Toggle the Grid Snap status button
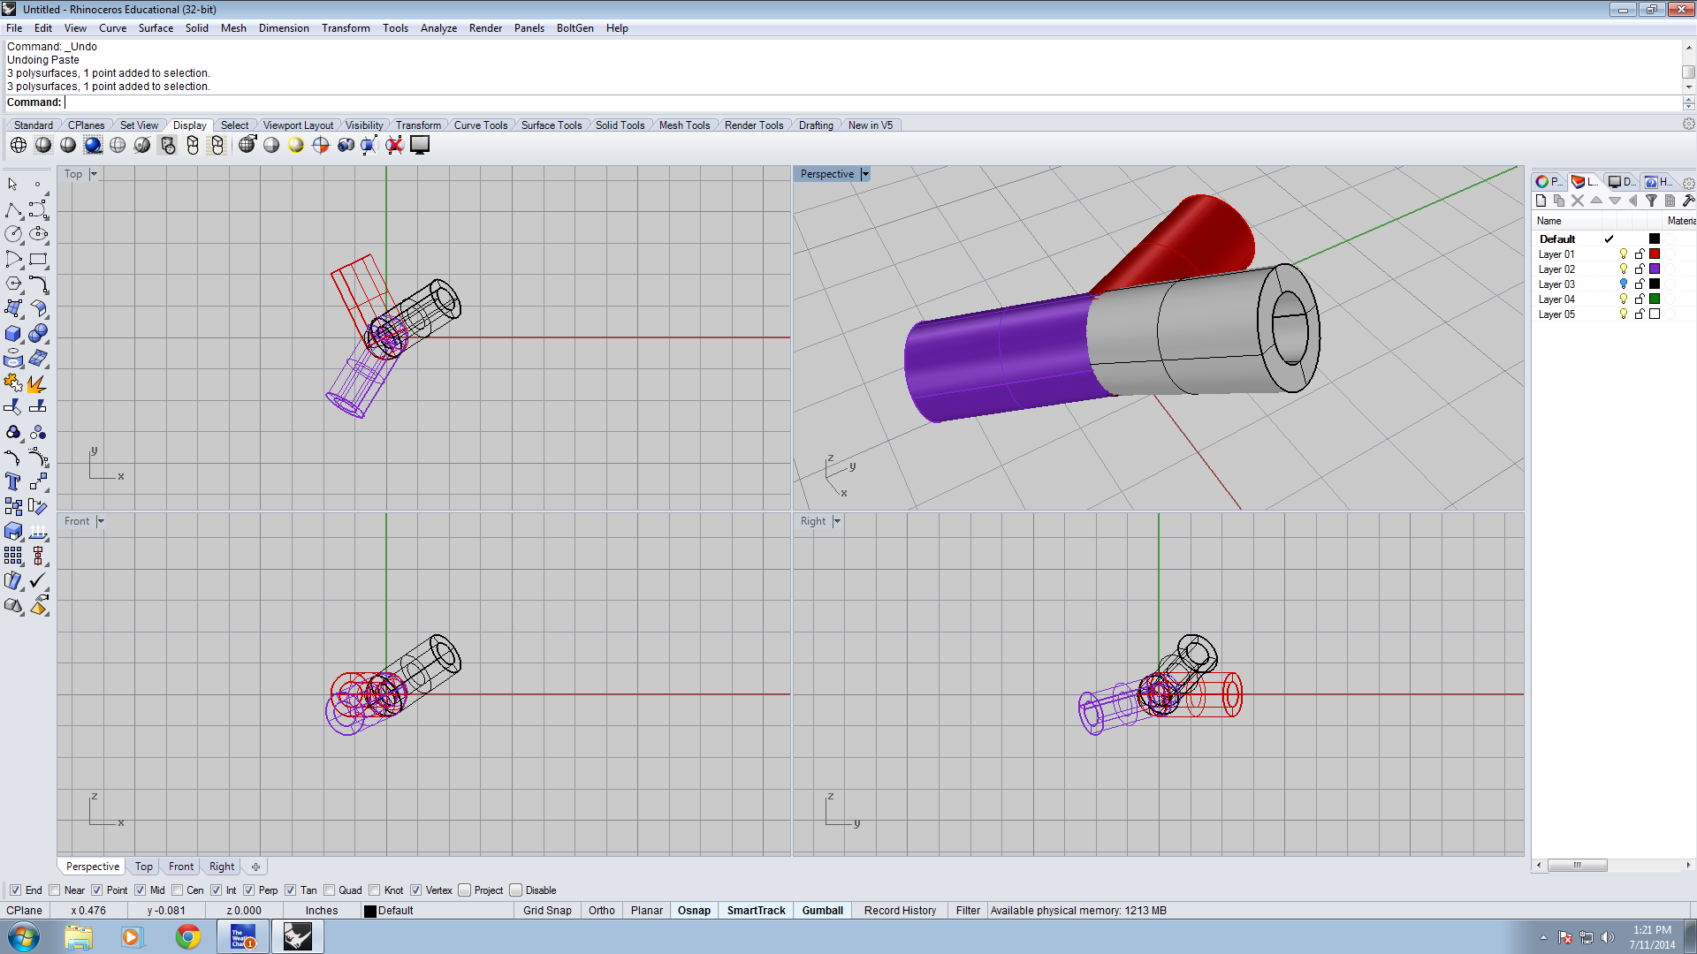1697x954 pixels. pos(547,911)
